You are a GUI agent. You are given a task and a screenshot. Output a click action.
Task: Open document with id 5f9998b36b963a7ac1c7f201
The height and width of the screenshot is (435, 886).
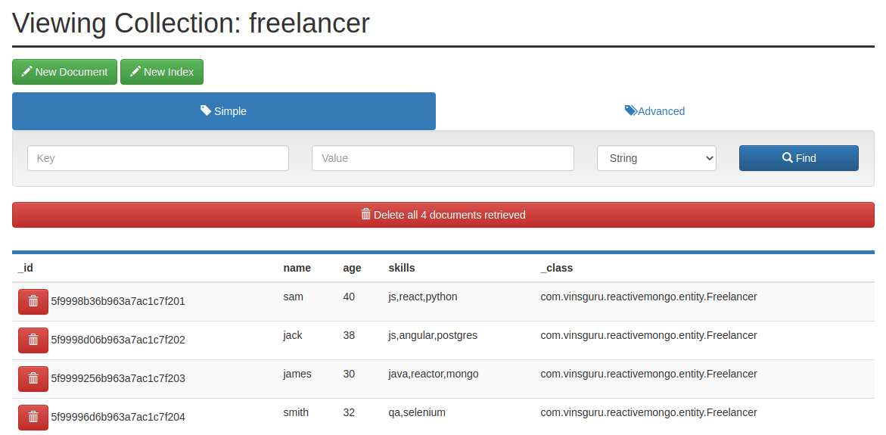click(x=118, y=301)
